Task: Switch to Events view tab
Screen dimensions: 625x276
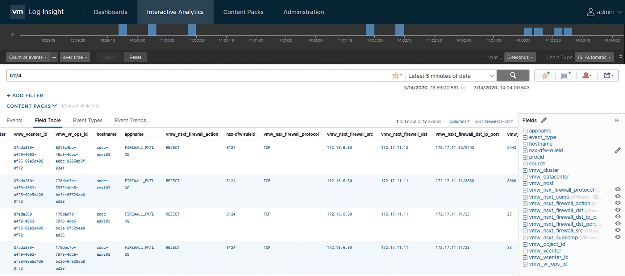Action: click(x=15, y=121)
